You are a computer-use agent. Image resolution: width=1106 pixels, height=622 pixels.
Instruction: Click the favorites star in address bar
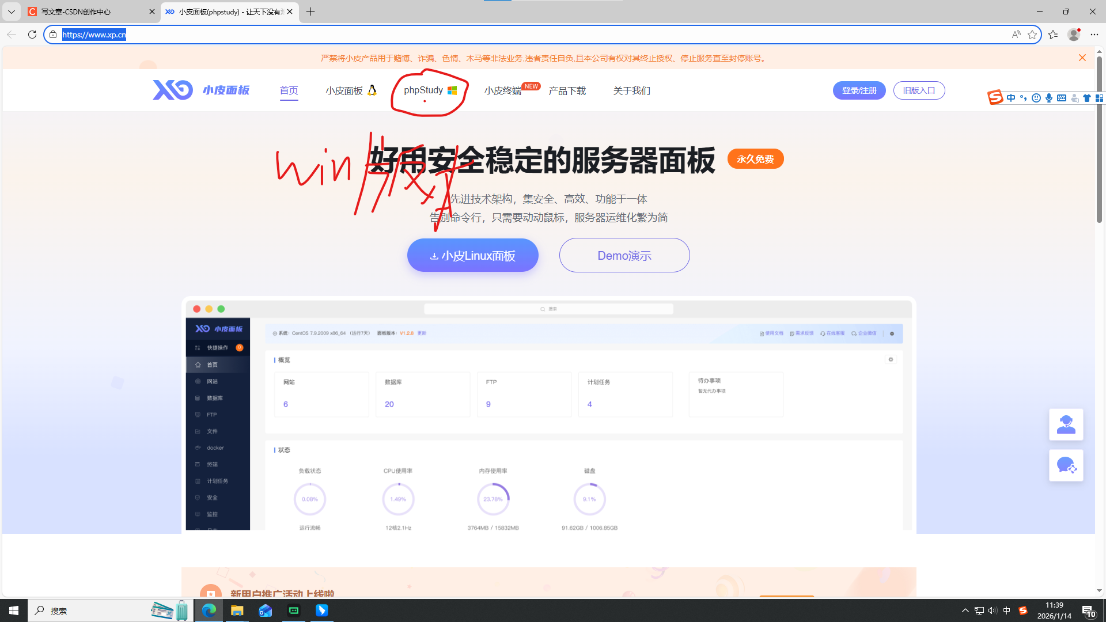click(1032, 35)
